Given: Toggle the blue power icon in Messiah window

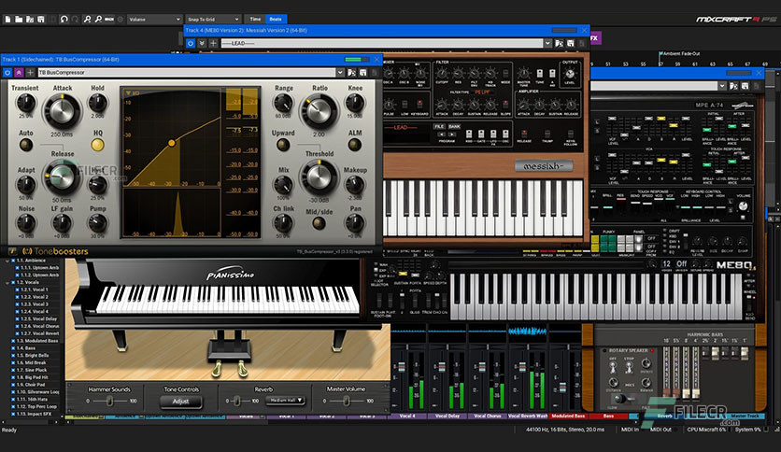Looking at the screenshot, I should [x=191, y=43].
